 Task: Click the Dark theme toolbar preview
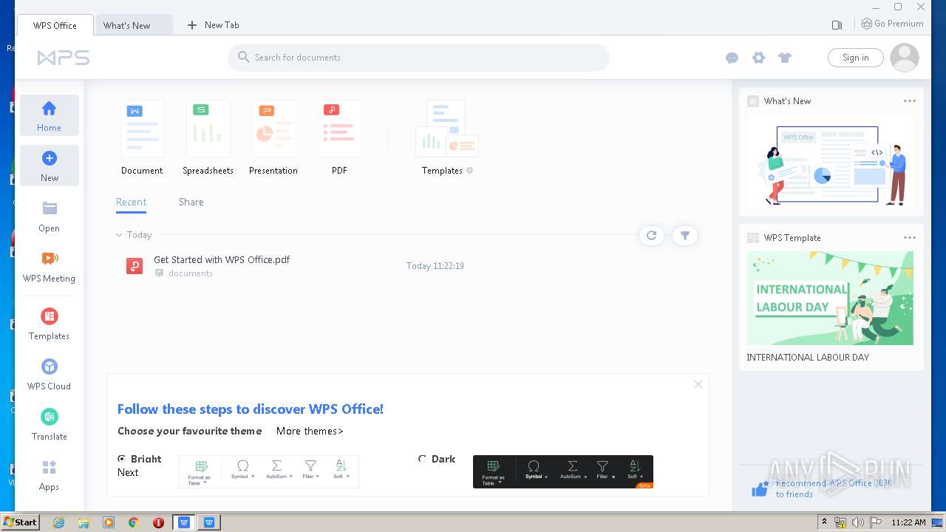563,471
